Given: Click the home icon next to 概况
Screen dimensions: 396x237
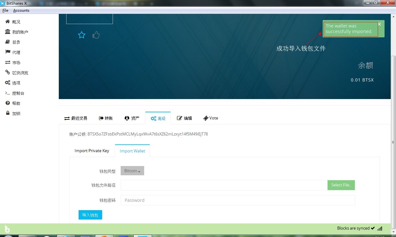Looking at the screenshot, I should tap(8, 22).
